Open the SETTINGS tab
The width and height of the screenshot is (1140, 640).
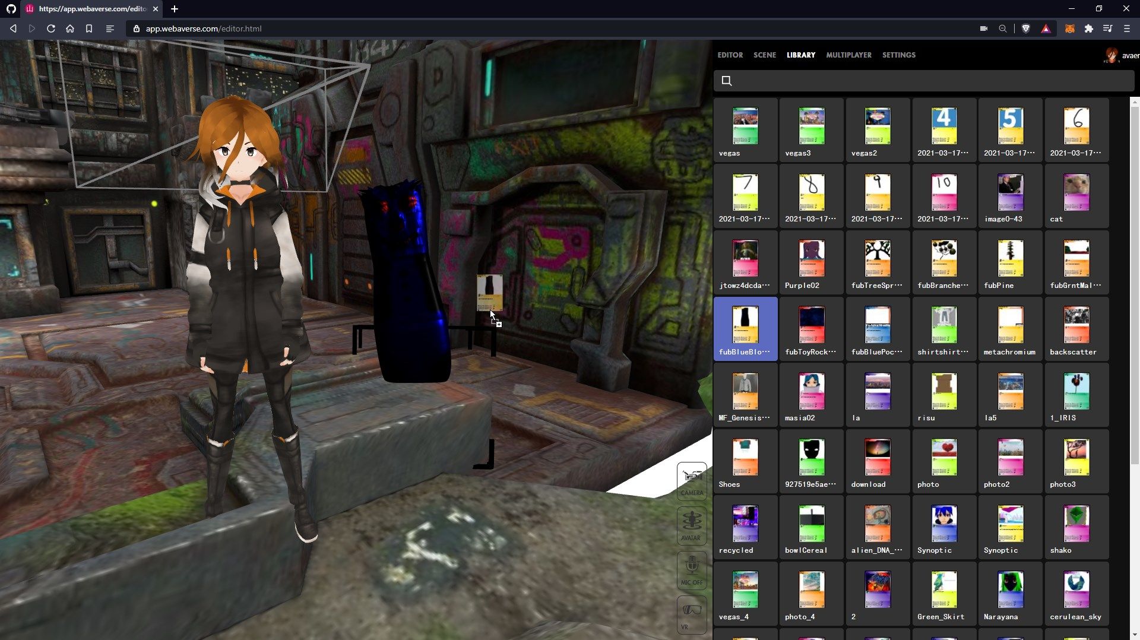click(x=898, y=55)
